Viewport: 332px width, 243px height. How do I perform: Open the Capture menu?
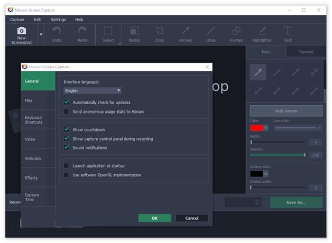tap(17, 20)
